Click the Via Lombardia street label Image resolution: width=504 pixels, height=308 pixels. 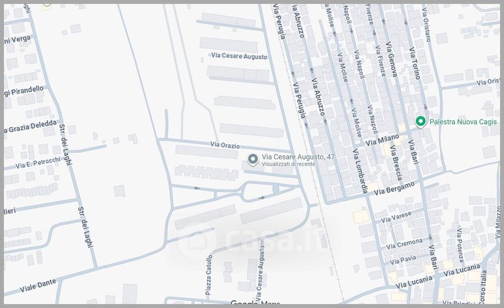(359, 171)
